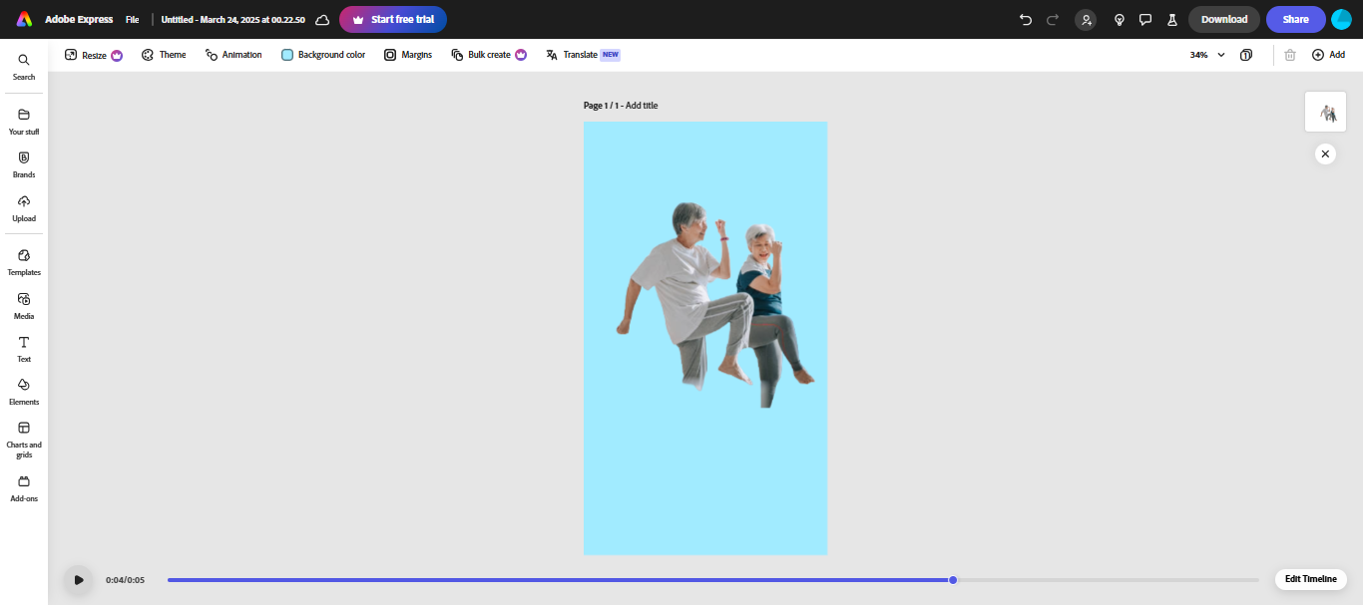Viewport: 1363px width, 605px height.
Task: Open Bulk create tool
Action: [x=489, y=55]
